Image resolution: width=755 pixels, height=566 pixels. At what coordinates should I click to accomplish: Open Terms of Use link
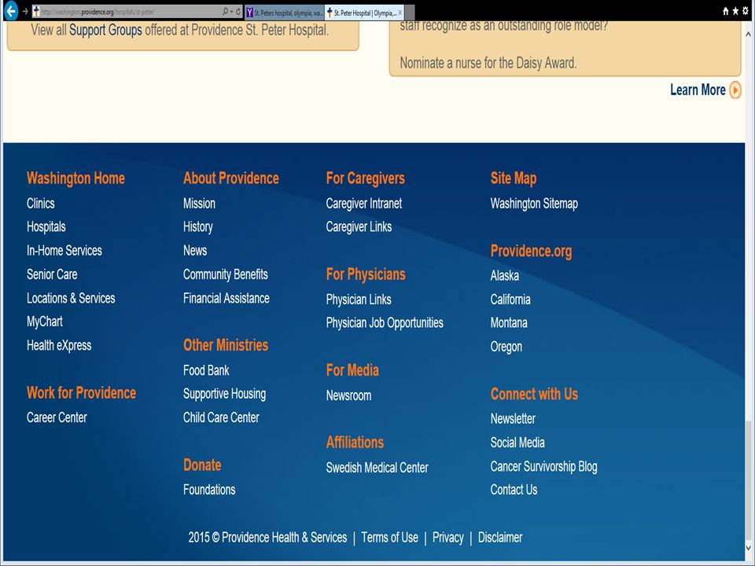[389, 538]
